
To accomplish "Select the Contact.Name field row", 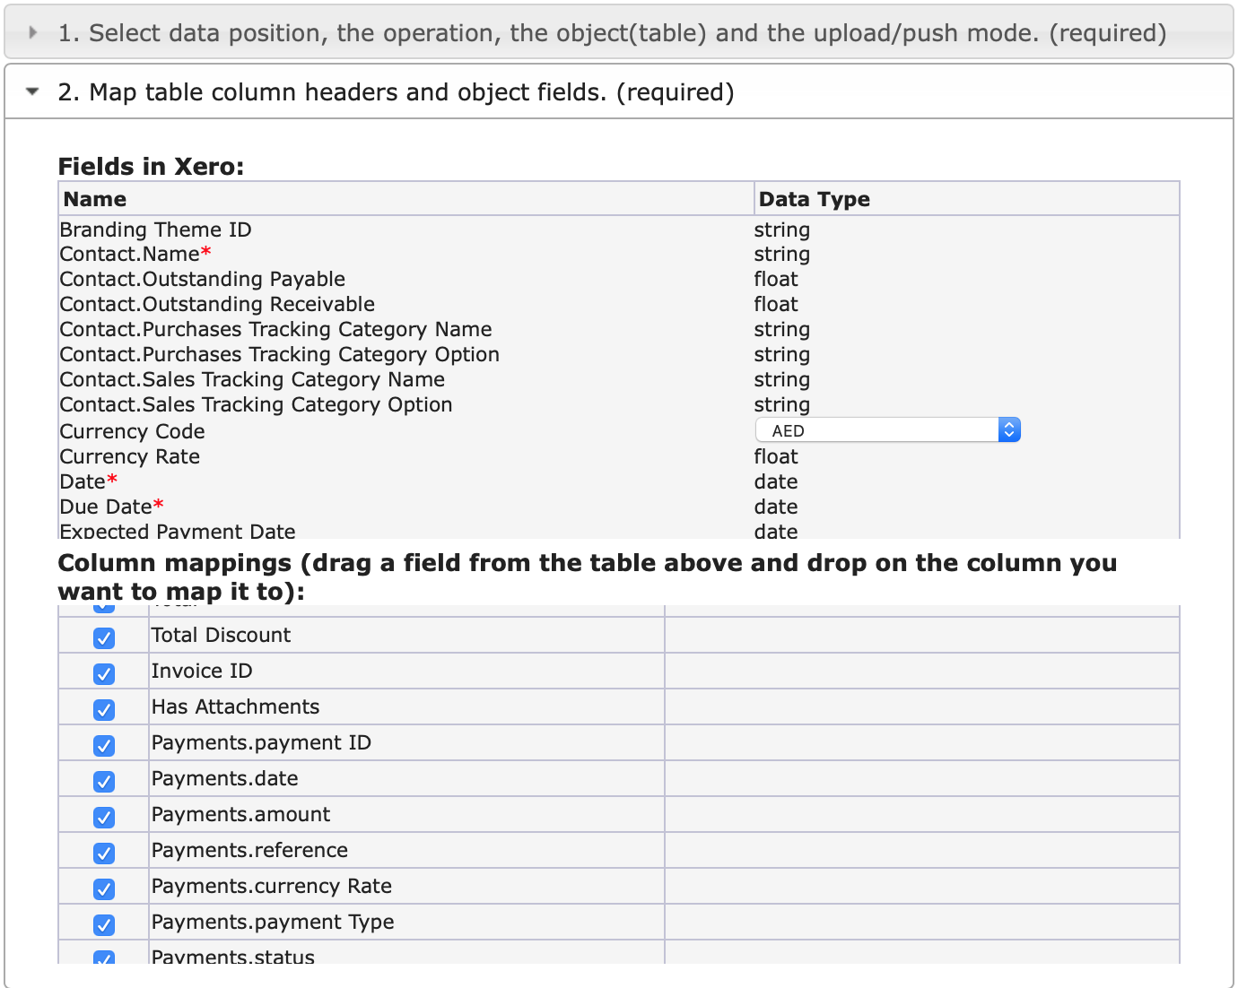I will click(619, 255).
